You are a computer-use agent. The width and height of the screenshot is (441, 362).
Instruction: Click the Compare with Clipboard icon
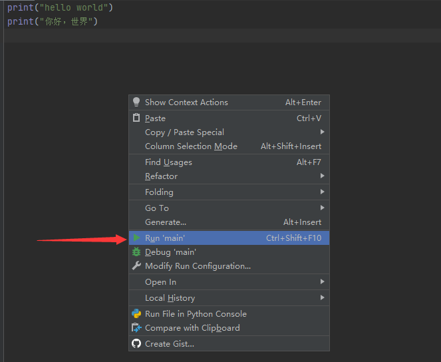pyautogui.click(x=136, y=327)
